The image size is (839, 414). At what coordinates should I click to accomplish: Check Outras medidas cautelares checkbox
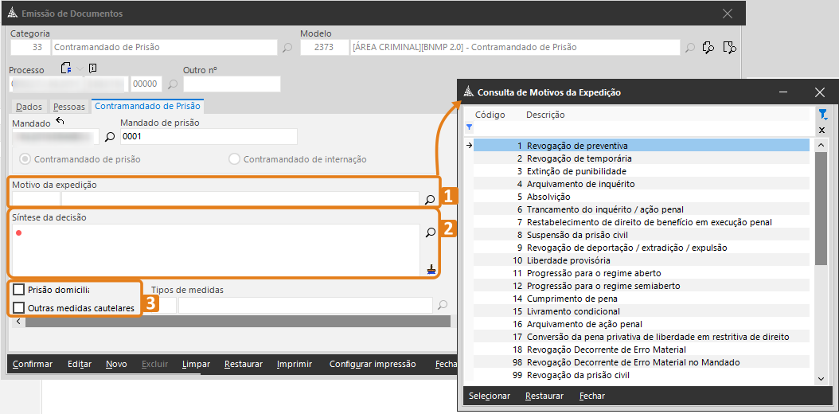[x=19, y=307]
